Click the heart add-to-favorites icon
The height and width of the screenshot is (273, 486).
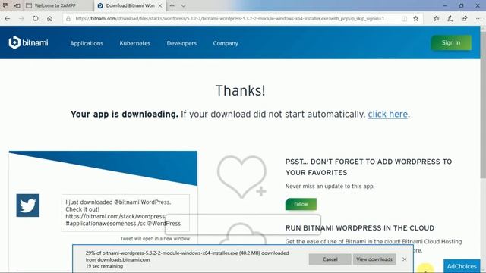[241, 177]
